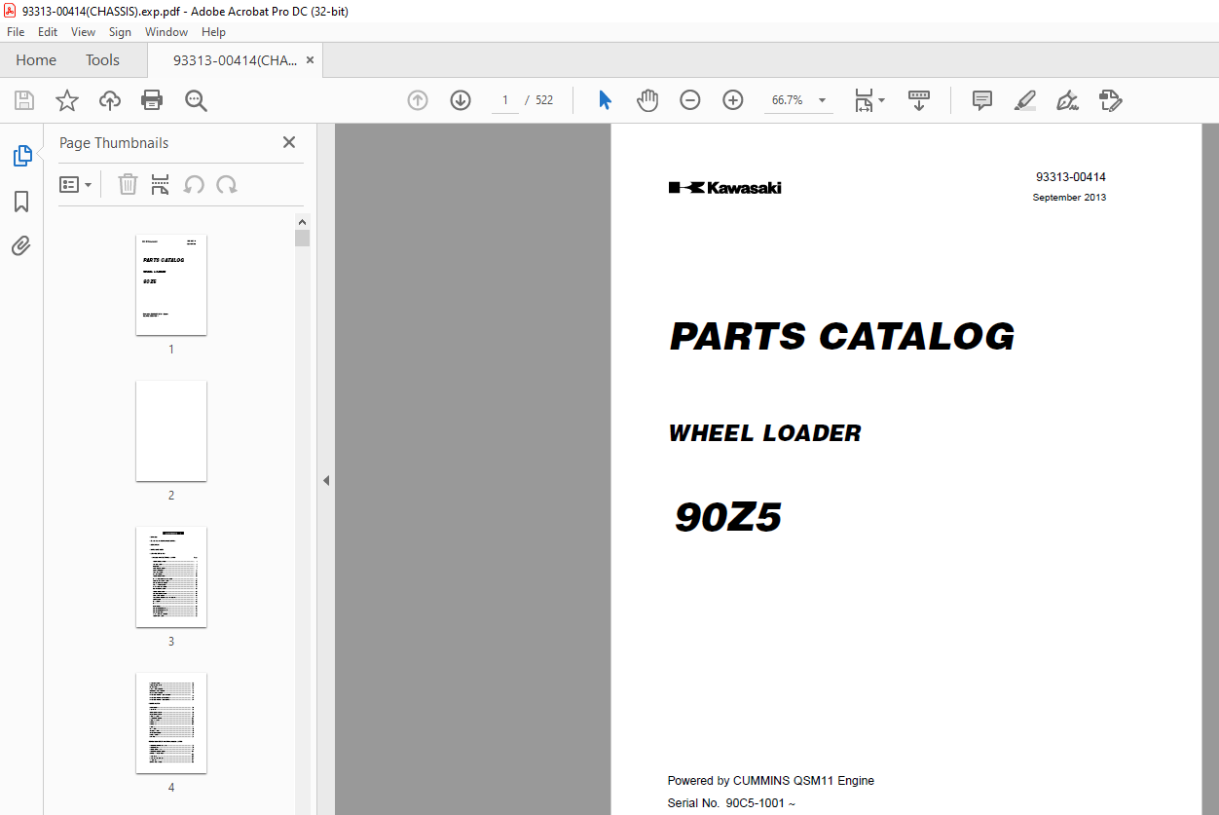Activate the Hand pan tool
Screen dimensions: 1219x815
pos(647,100)
